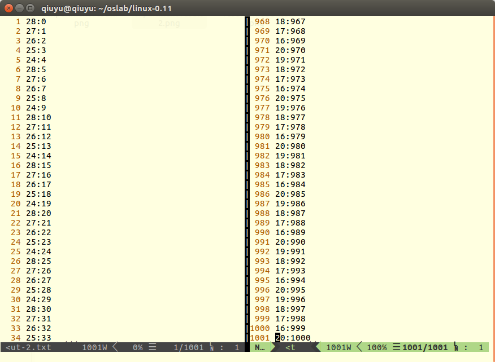Viewport: 495px width, 362px height.
Task: Click the N... mode indicator in status bar
Action: (260, 347)
